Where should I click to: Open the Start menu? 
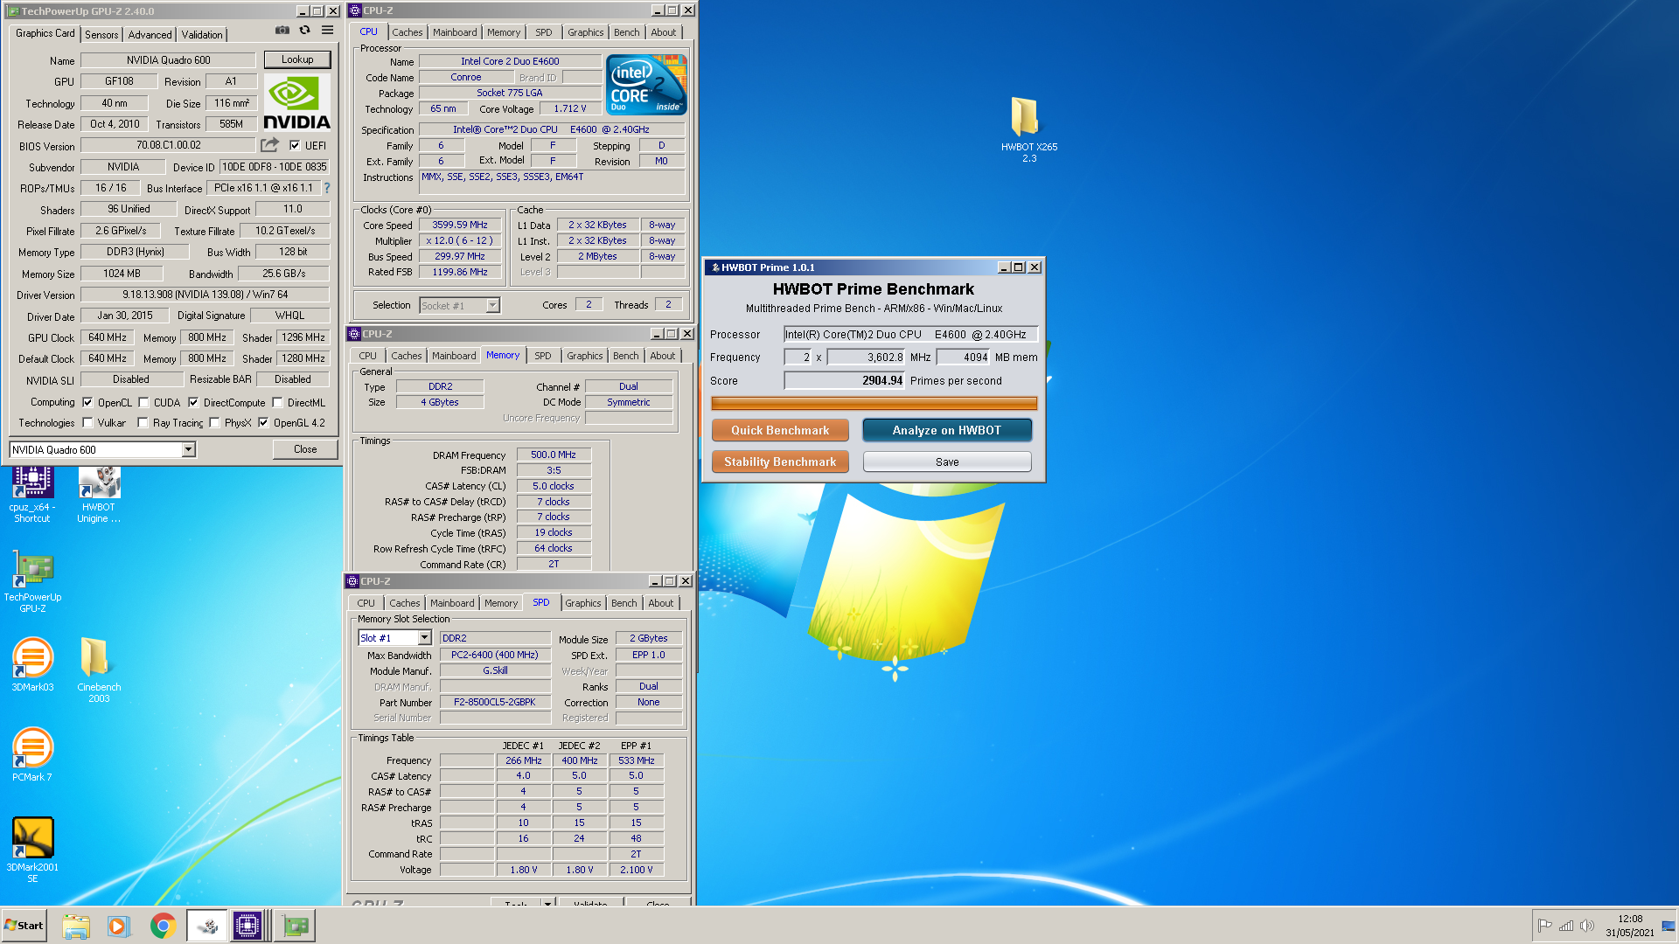click(24, 926)
